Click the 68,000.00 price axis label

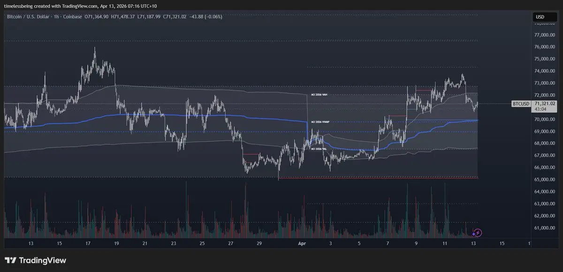[544, 144]
